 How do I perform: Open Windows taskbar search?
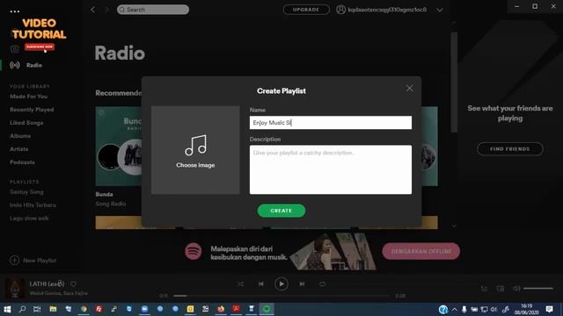tap(22, 309)
